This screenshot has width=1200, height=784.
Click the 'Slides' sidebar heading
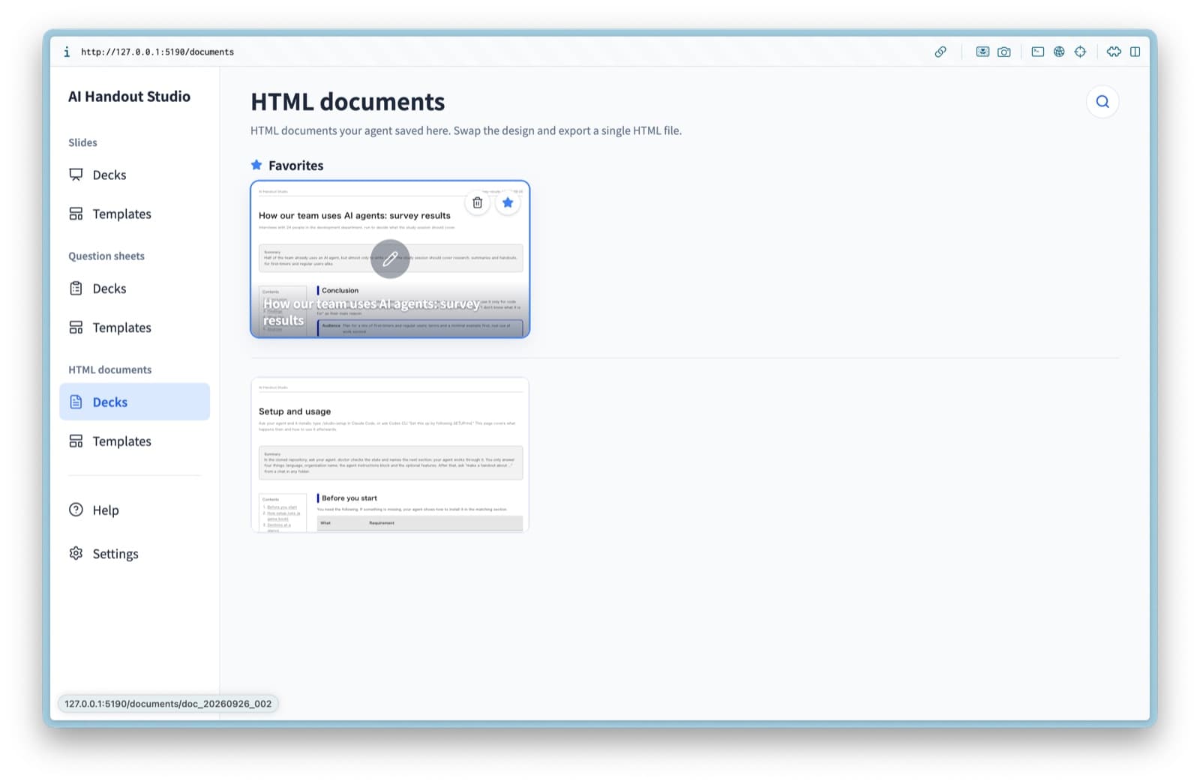pos(82,142)
